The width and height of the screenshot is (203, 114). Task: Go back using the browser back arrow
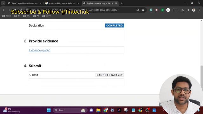3,10
